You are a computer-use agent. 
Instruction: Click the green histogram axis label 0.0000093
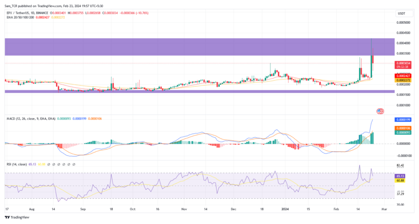tap(403, 132)
